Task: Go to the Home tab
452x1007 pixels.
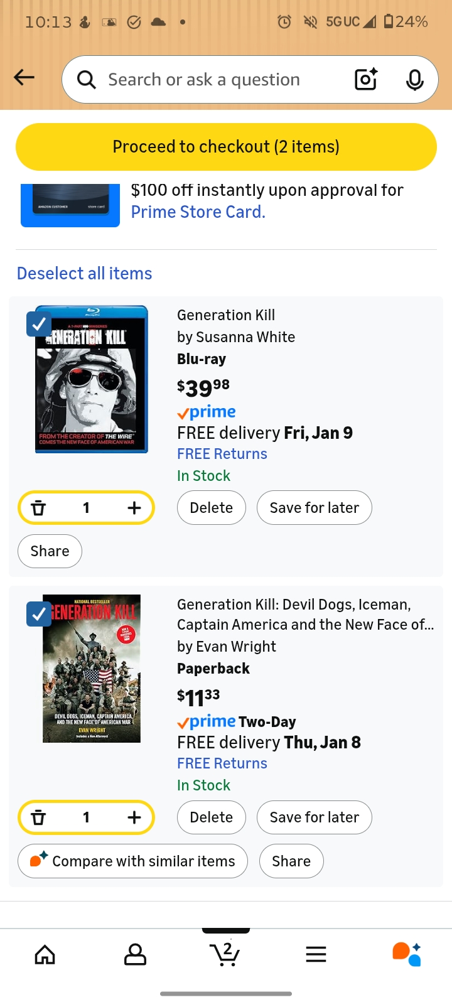Action: [45, 955]
